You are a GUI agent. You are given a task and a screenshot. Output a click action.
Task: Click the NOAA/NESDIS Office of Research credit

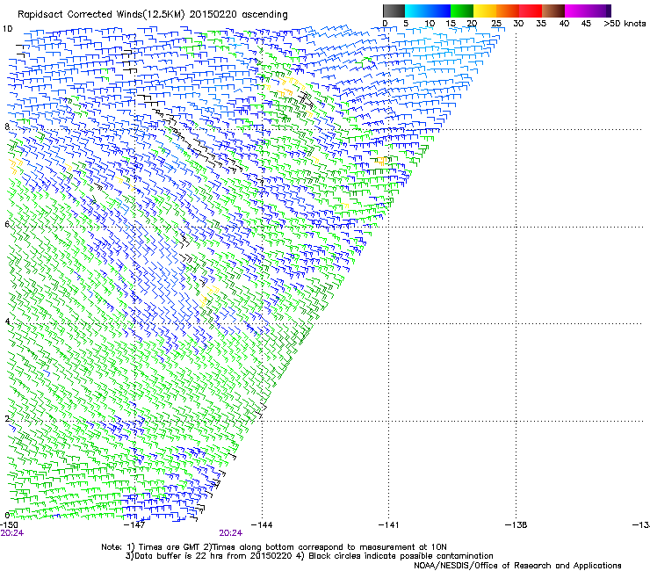pyautogui.click(x=517, y=566)
